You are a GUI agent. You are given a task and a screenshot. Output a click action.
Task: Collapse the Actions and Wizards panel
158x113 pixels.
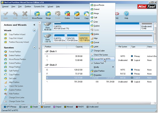coord(34,25)
